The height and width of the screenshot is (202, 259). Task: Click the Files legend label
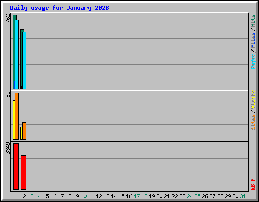[253, 40]
